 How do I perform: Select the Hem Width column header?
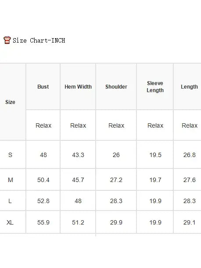[x=78, y=87]
